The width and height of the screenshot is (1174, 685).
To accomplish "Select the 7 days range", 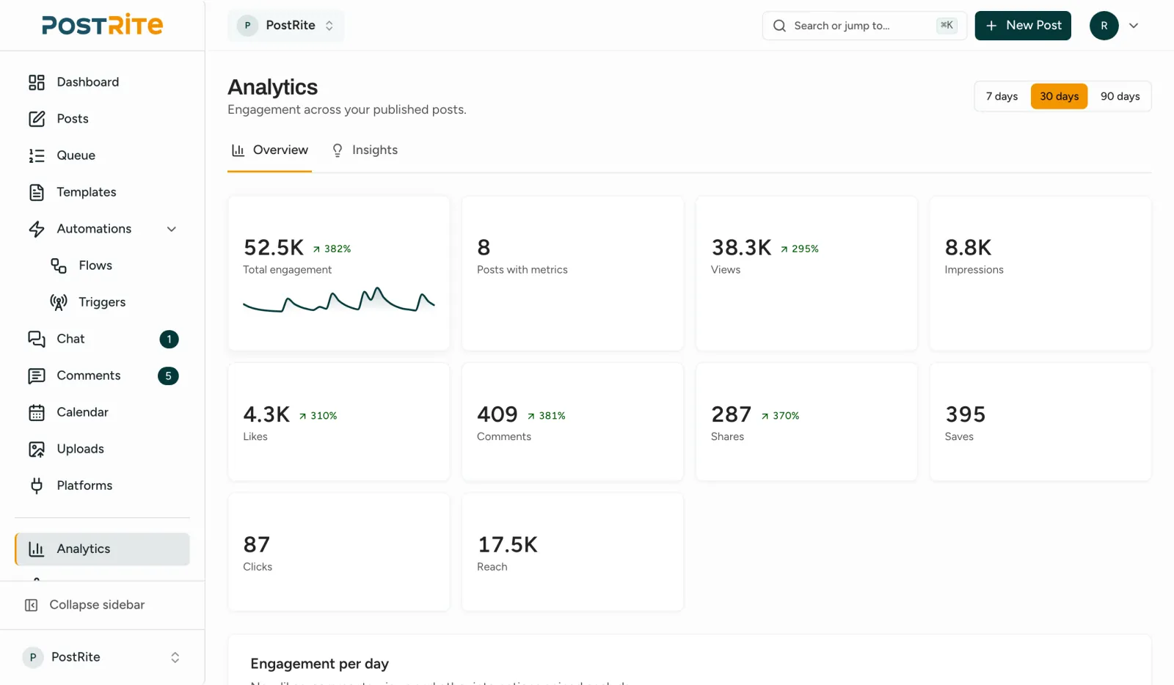I will point(1002,96).
